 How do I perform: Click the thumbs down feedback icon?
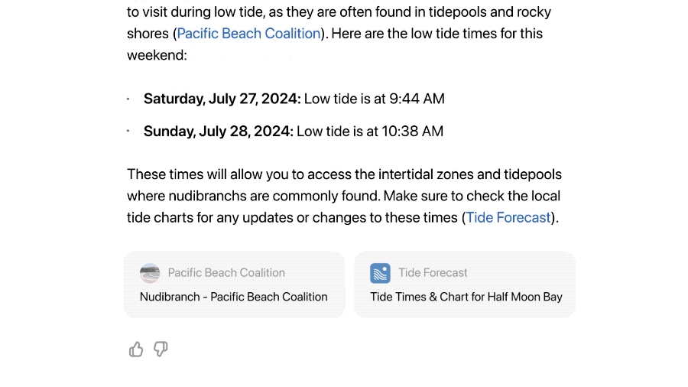point(161,350)
